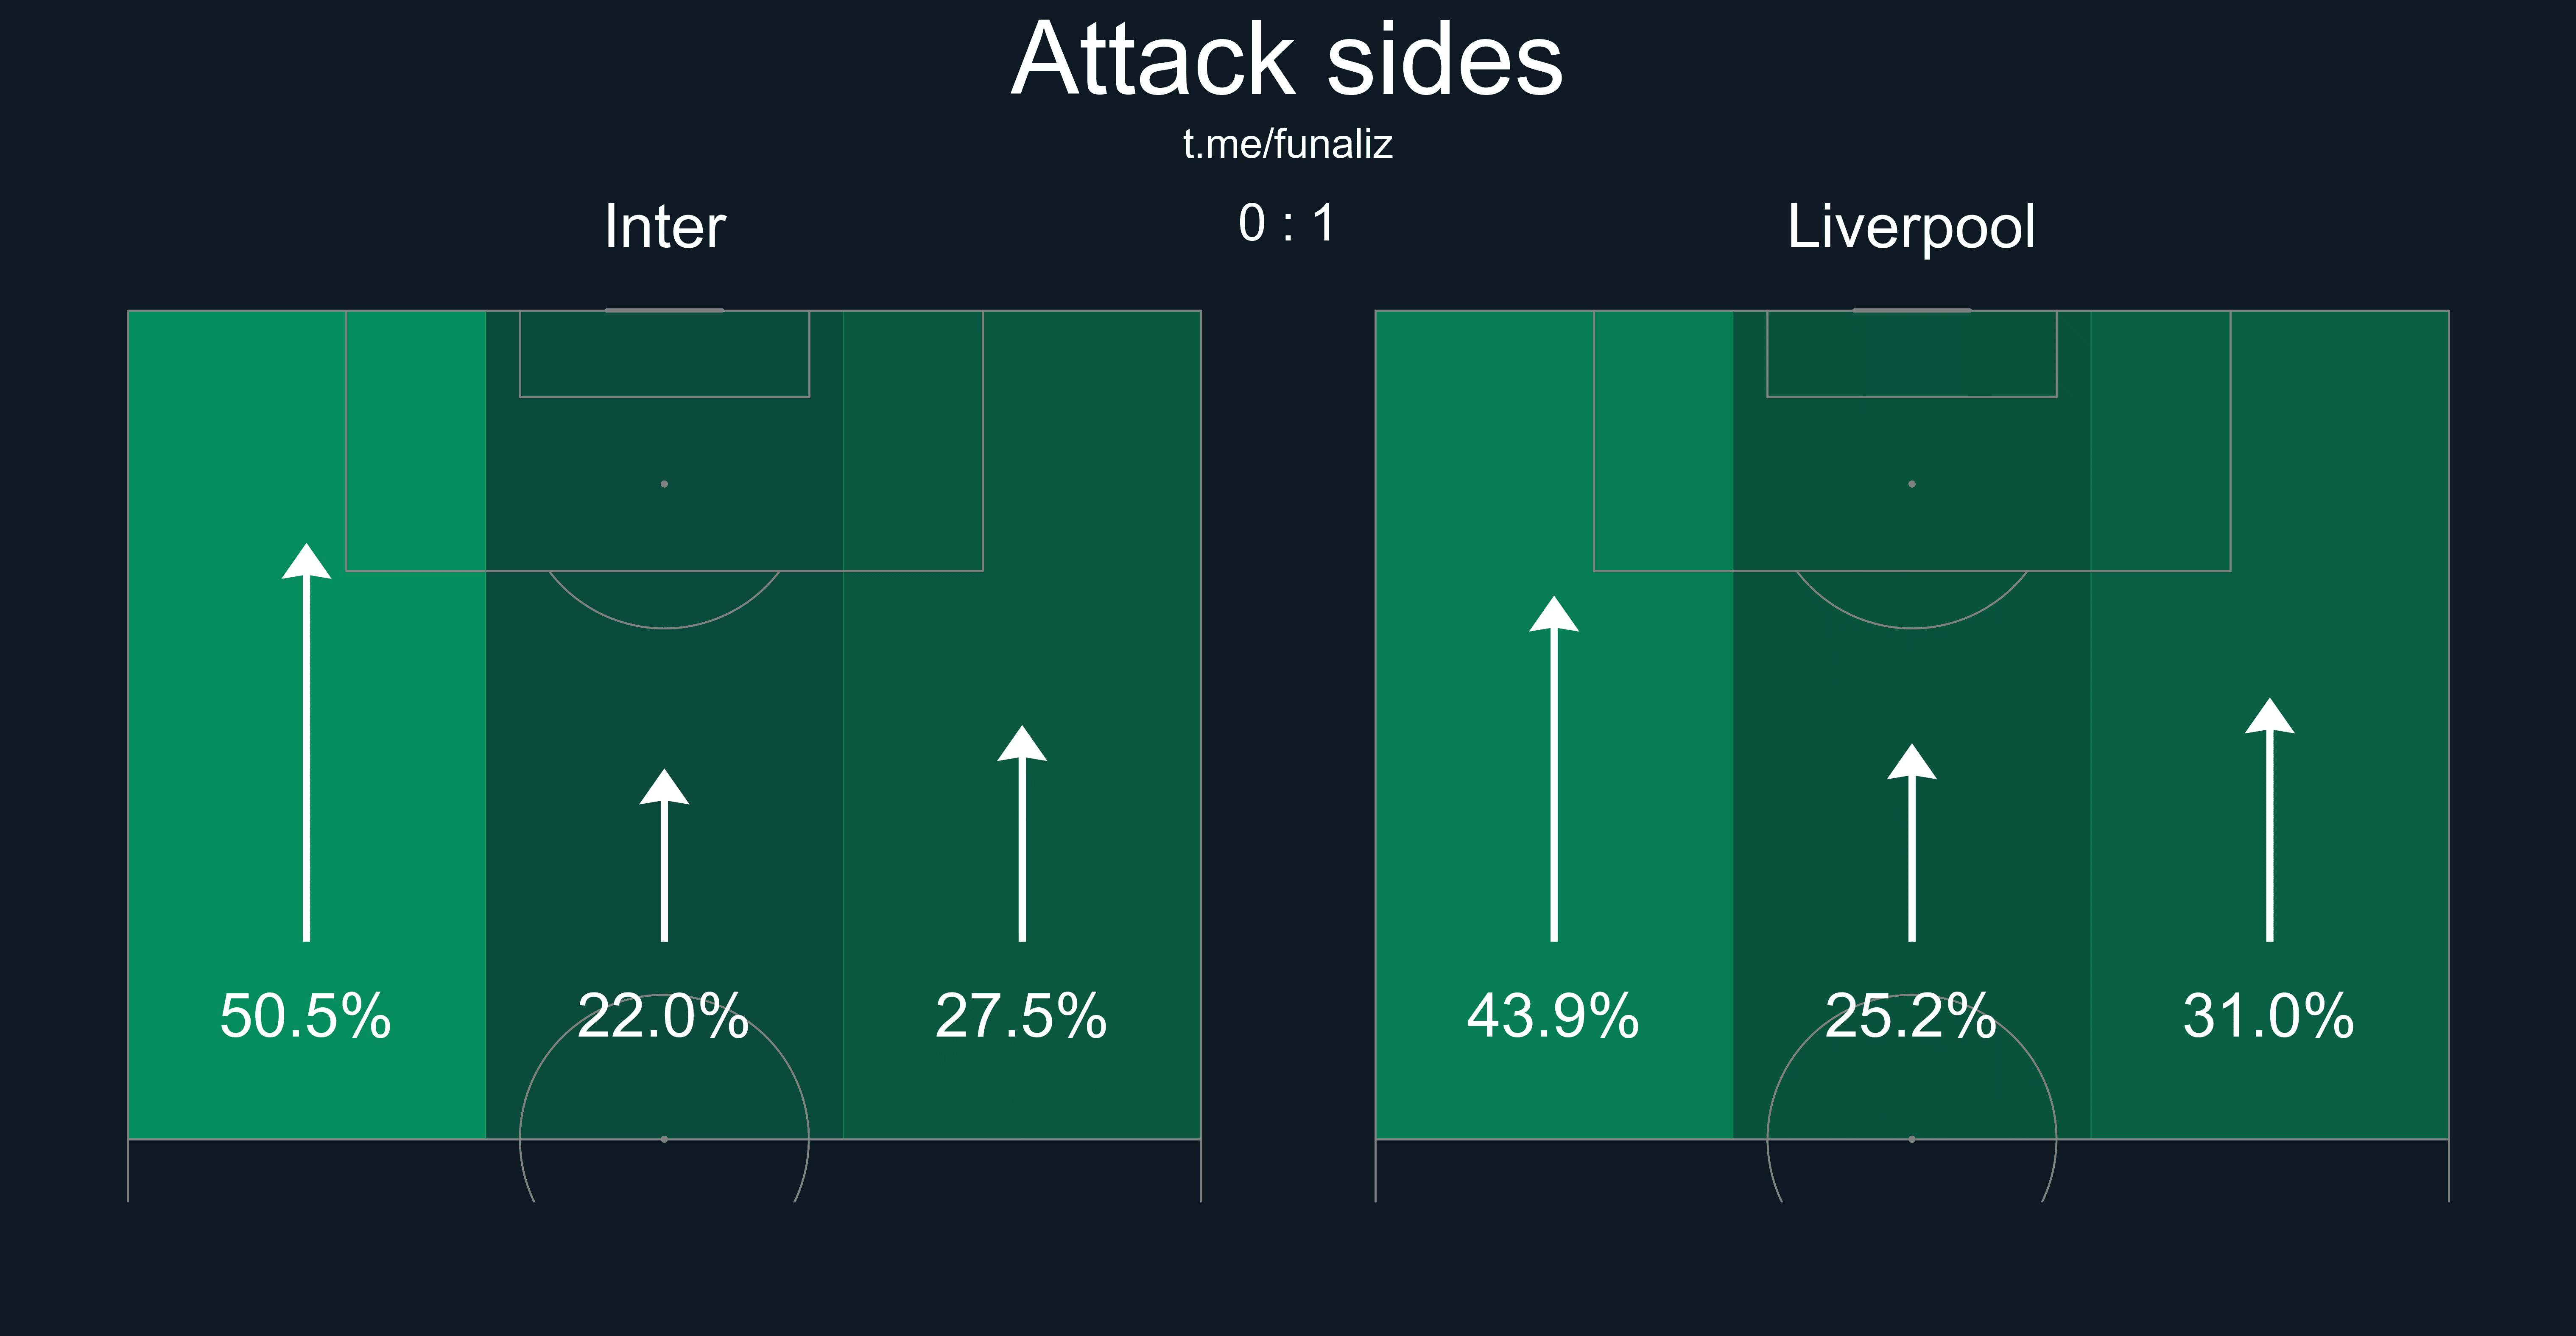Click the Liverpool team name

point(1911,227)
